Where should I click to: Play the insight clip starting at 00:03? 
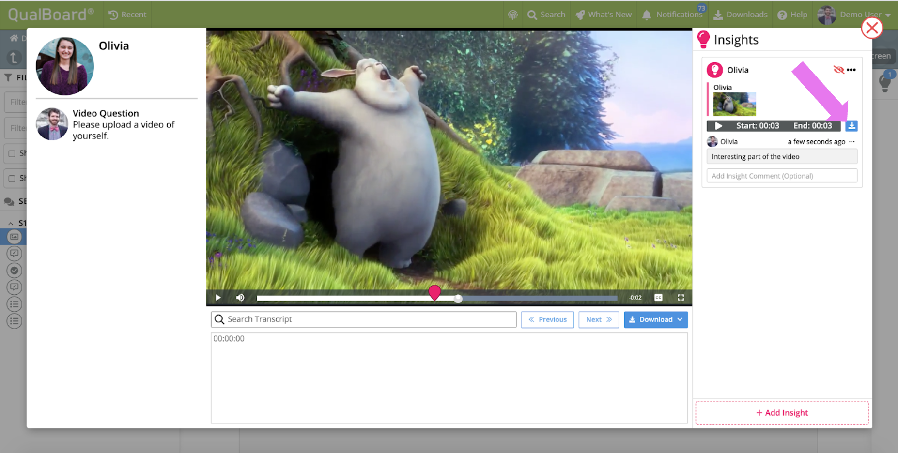719,126
